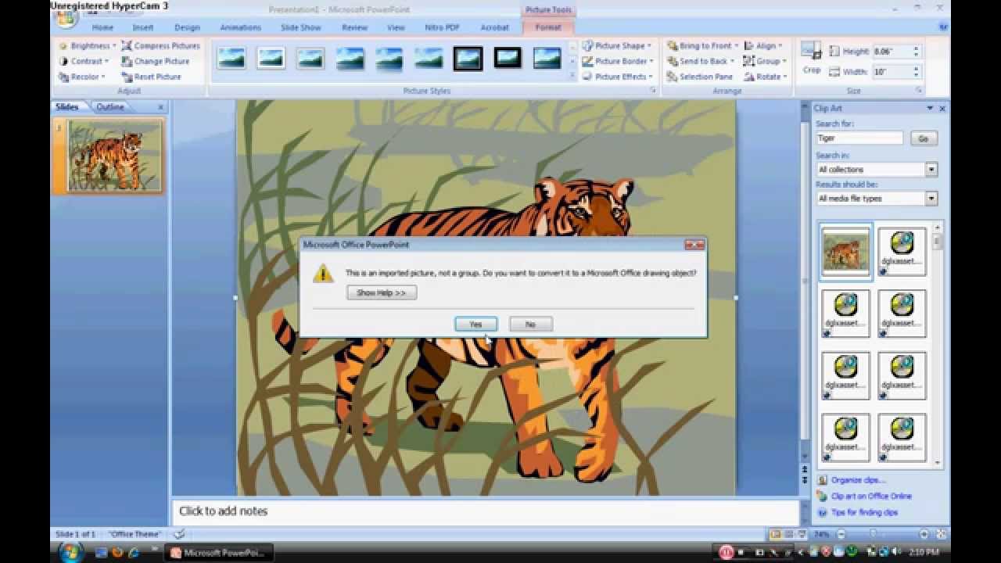This screenshot has width=1001, height=563.
Task: Click the spell check status bar icon
Action: coord(179,534)
